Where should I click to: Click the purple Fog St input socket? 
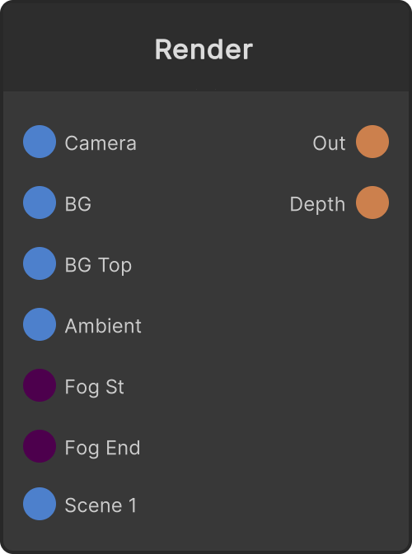tap(40, 385)
